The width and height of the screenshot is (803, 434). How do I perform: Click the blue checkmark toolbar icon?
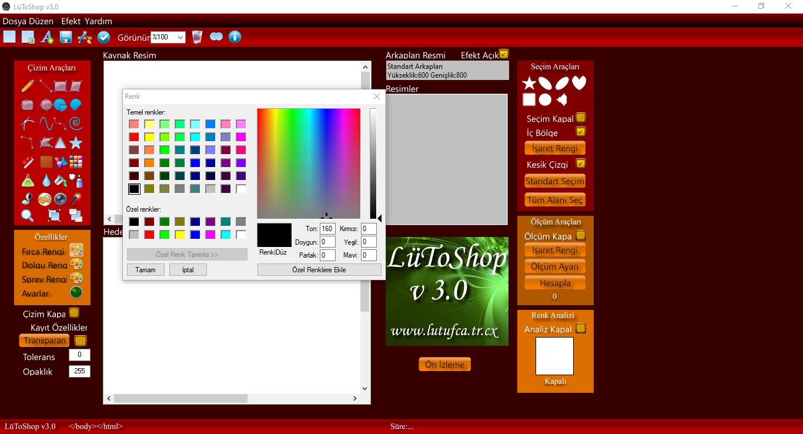point(104,37)
